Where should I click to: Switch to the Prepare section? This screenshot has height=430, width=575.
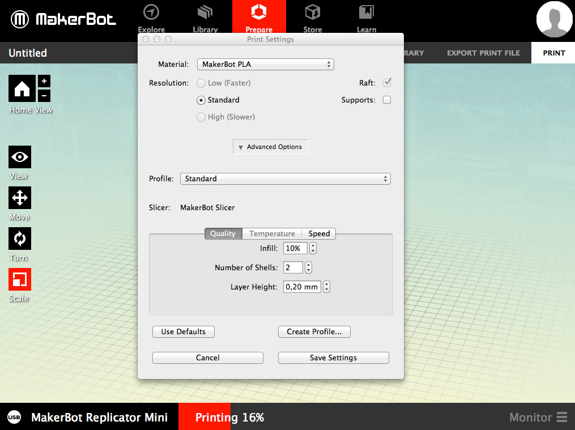click(259, 17)
